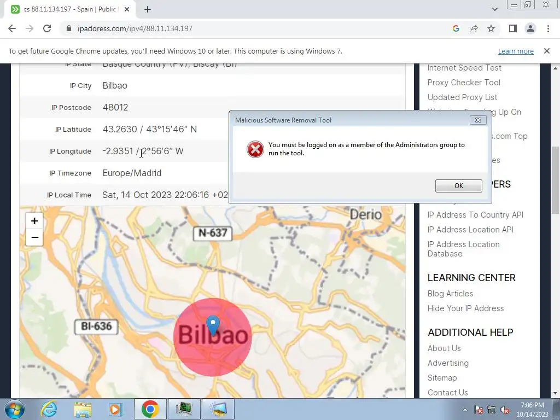Viewport: 560px width, 420px height.
Task: Show hidden tray icons arrow
Action: click(465, 410)
